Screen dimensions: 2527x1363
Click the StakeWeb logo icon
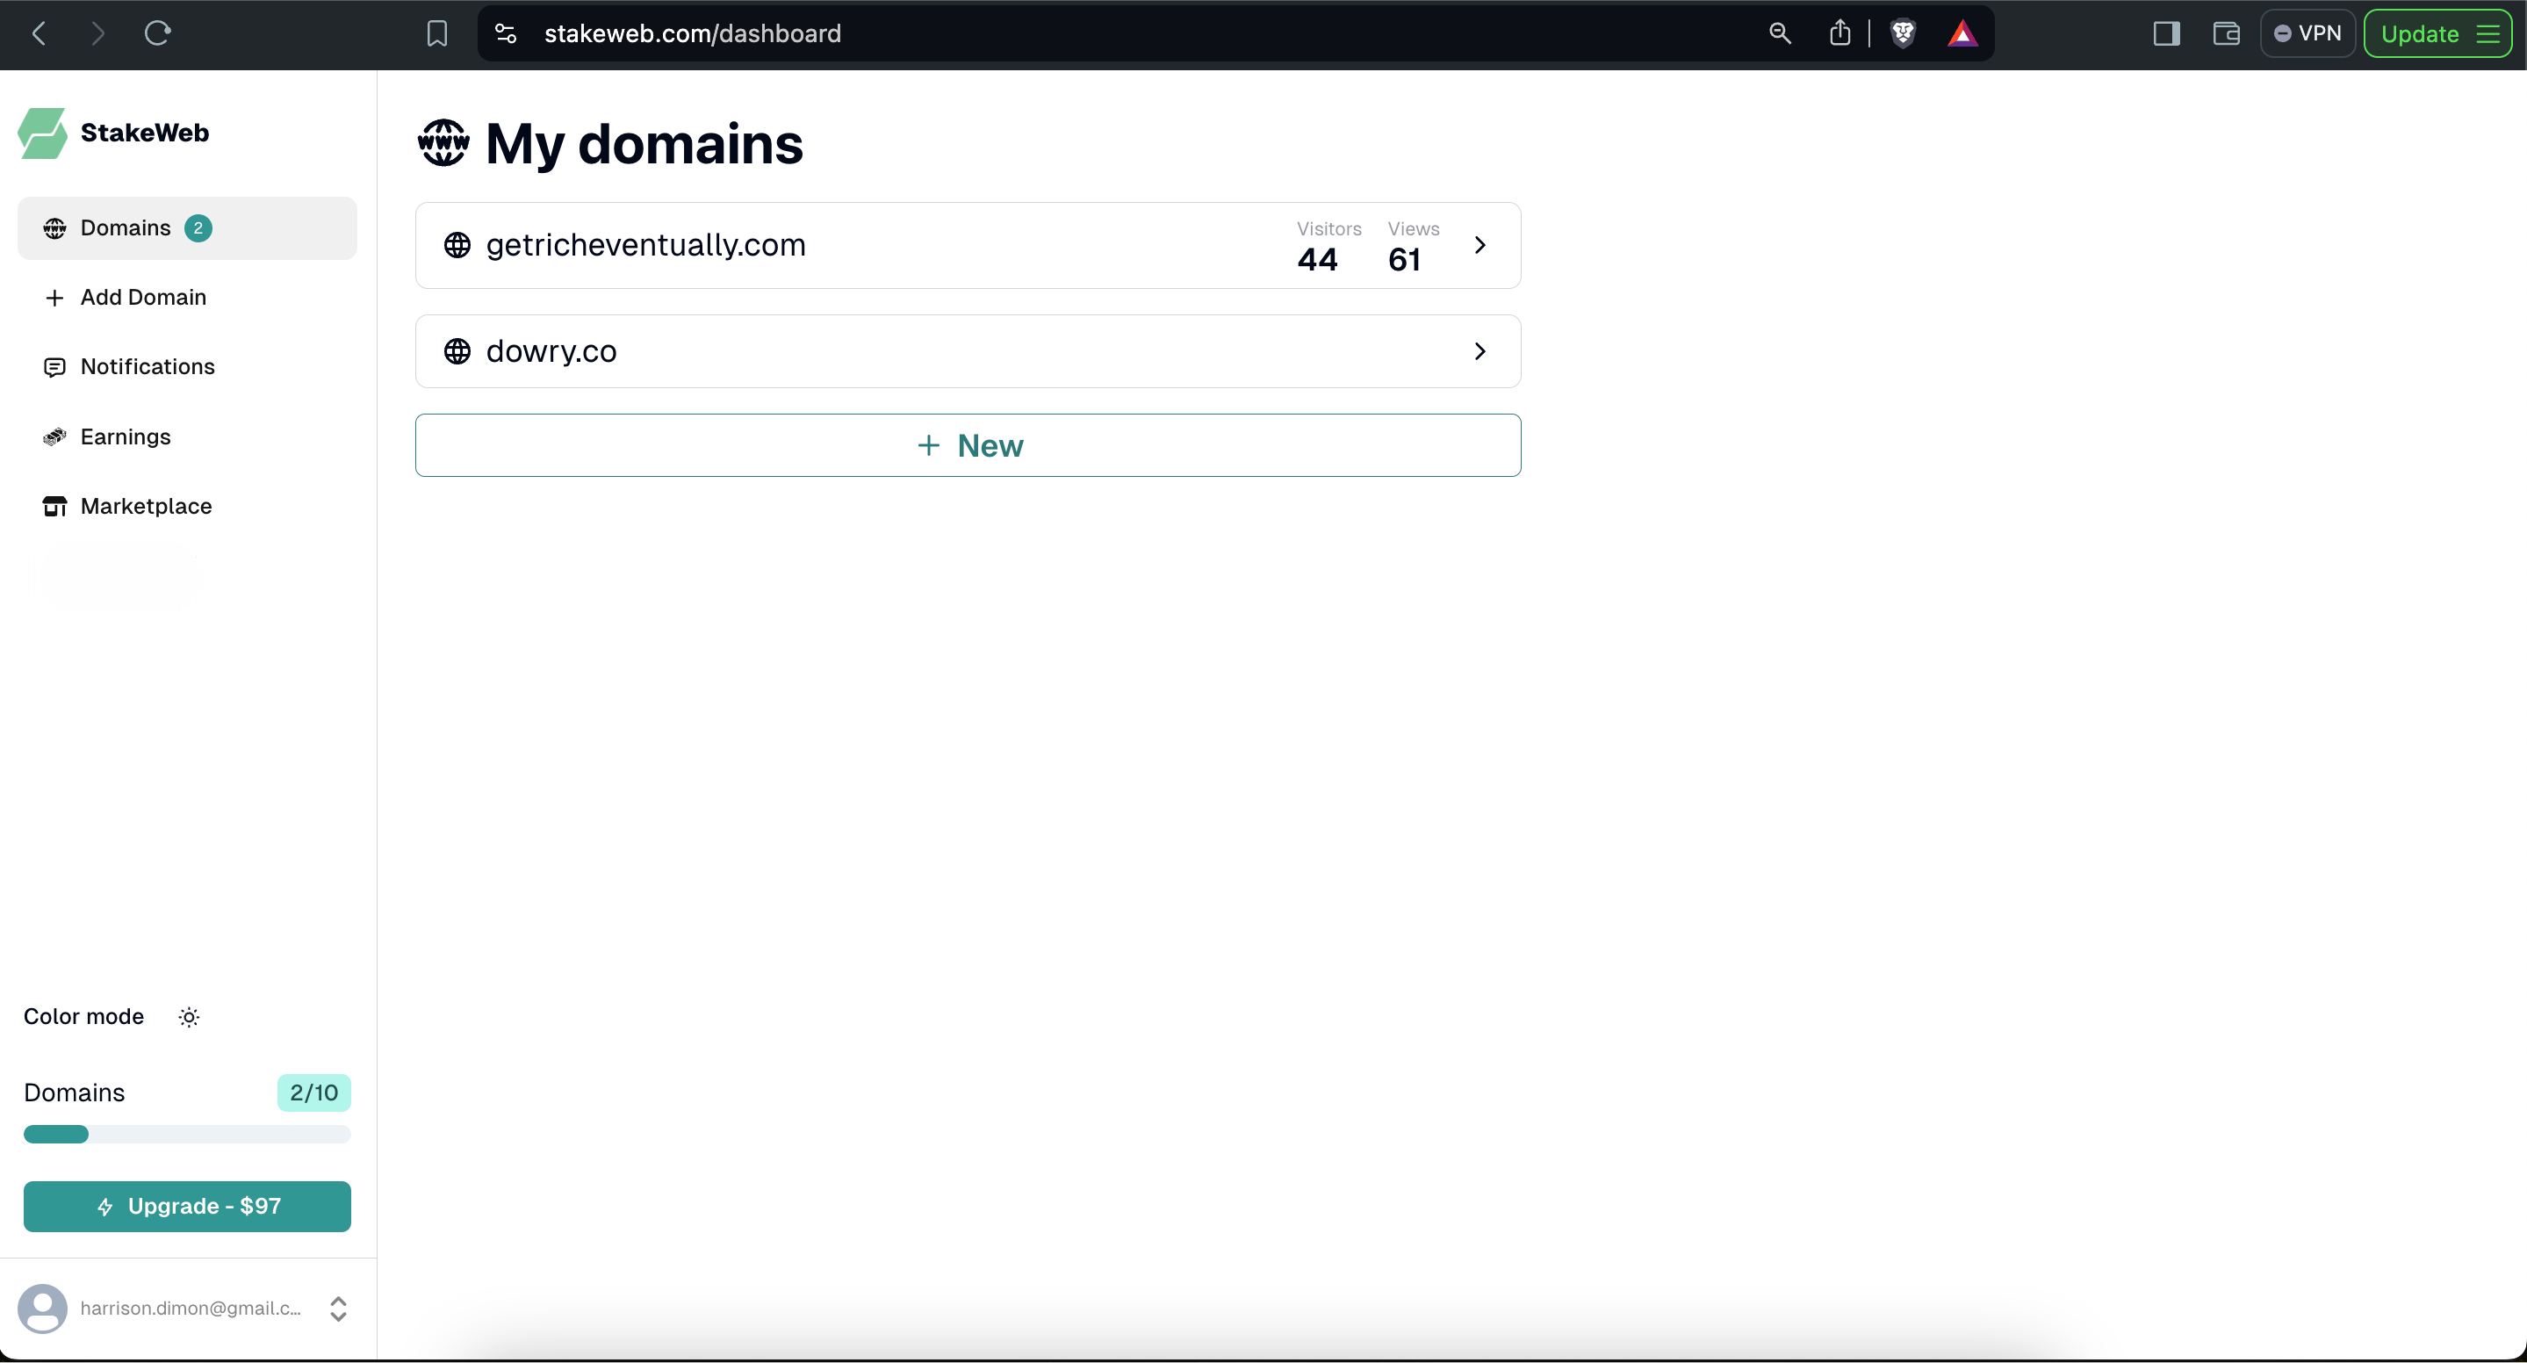click(41, 133)
